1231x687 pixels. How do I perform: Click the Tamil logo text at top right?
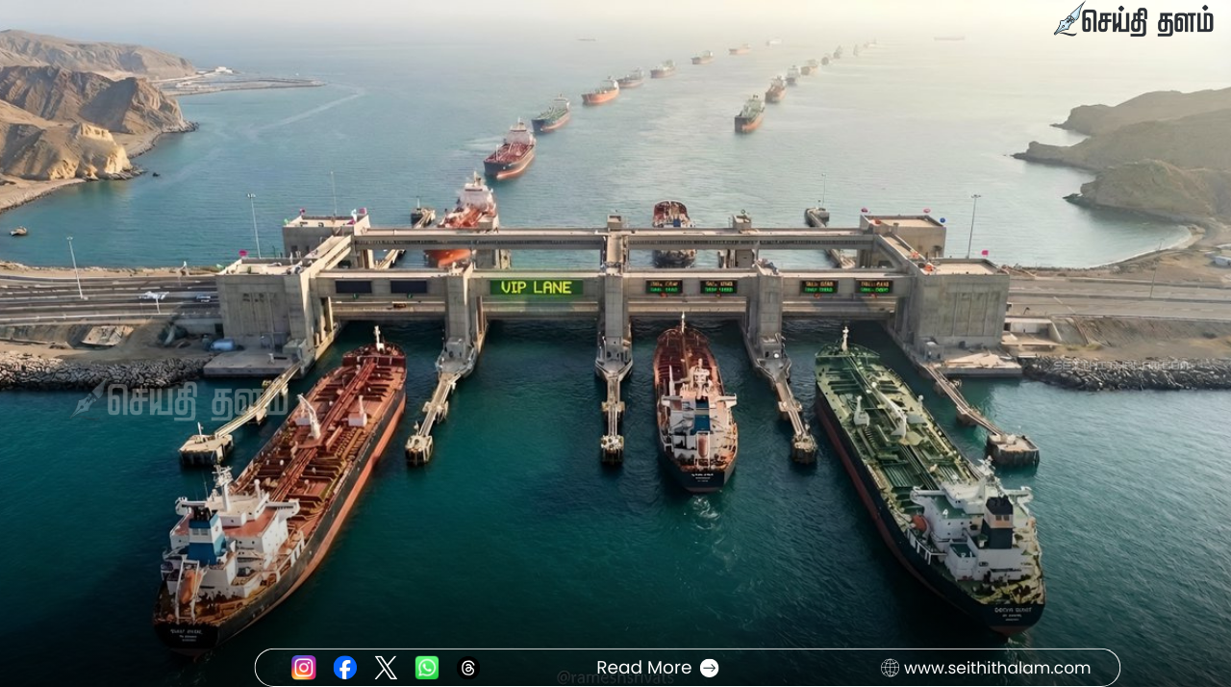coord(1146,21)
